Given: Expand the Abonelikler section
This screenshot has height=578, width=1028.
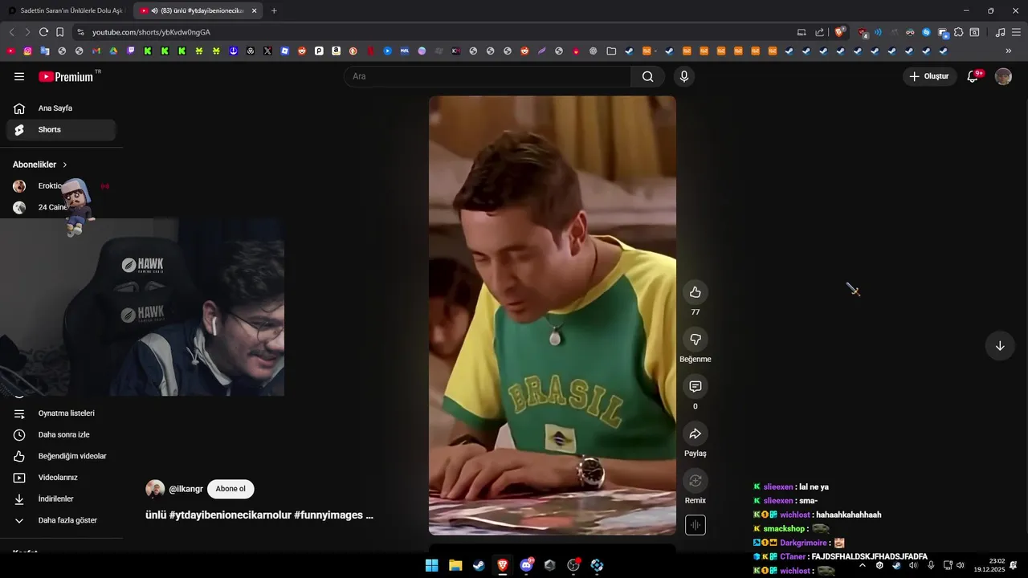Looking at the screenshot, I should coord(40,165).
